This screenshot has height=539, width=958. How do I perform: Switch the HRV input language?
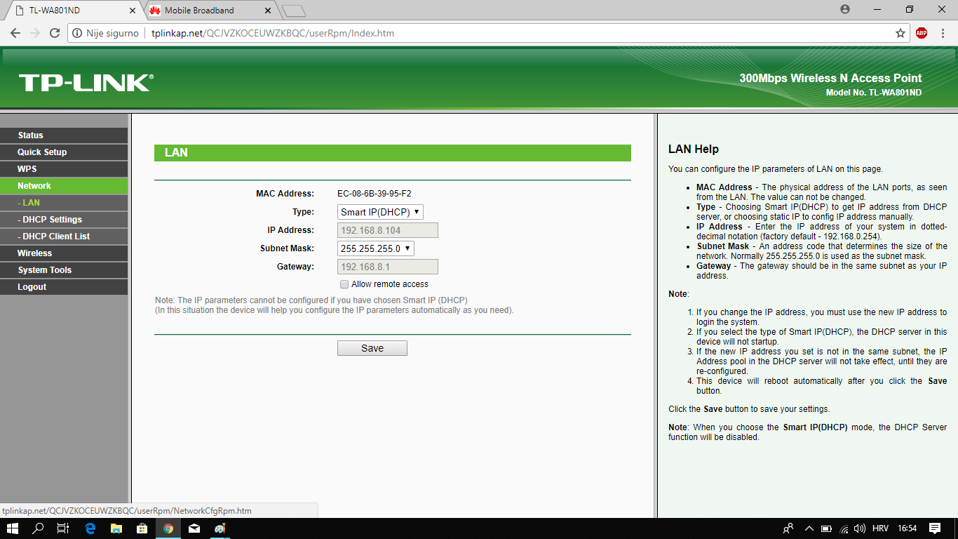point(880,528)
